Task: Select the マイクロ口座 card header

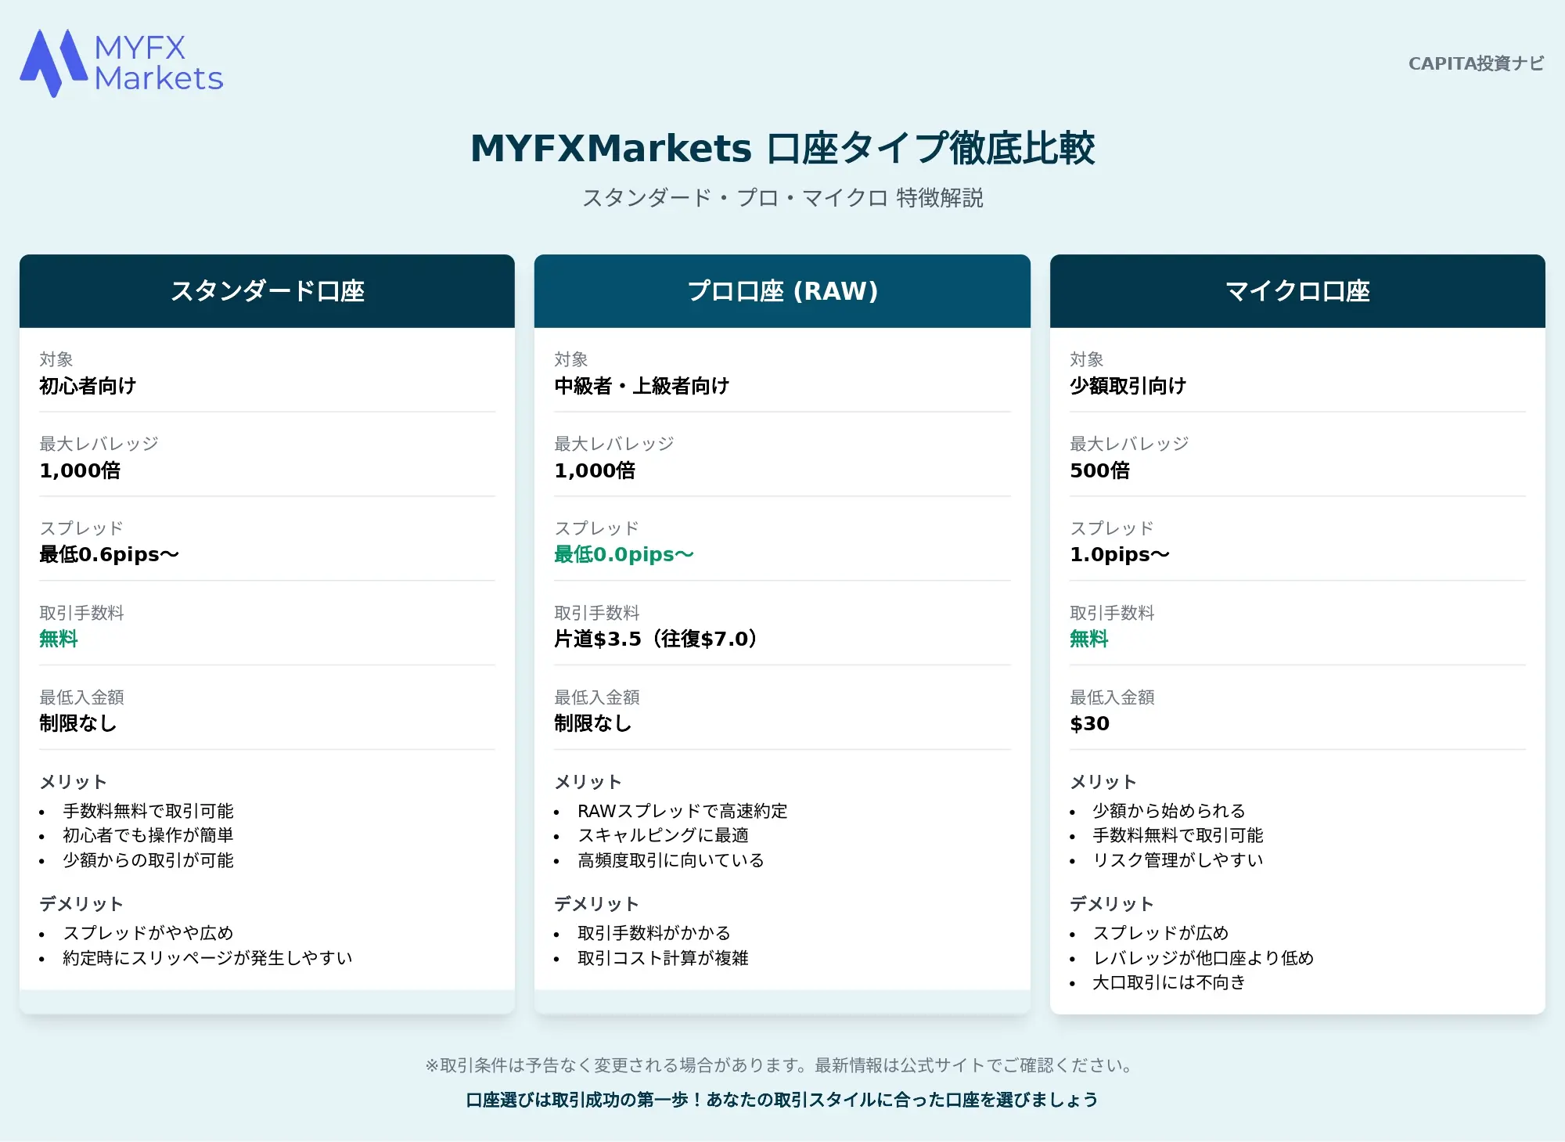Action: (1297, 291)
